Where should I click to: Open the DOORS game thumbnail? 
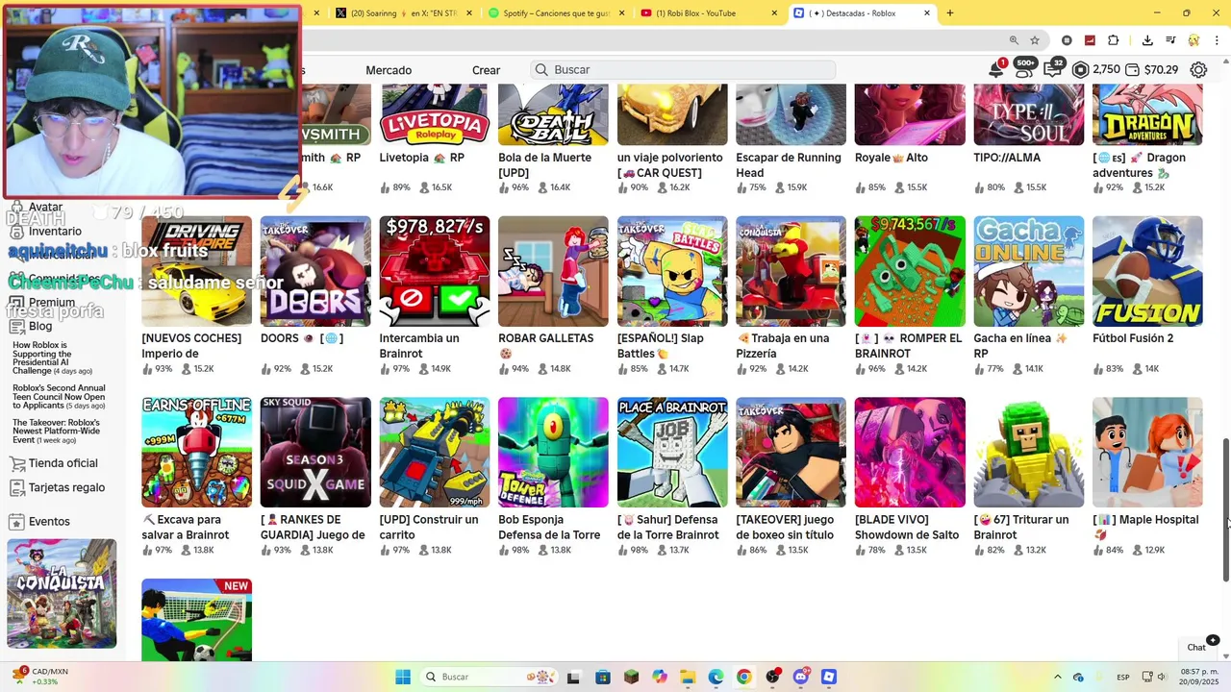tap(315, 271)
